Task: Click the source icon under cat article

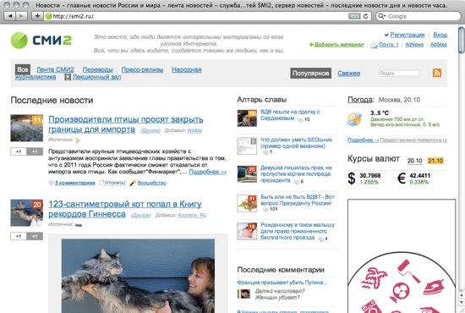Action: 79,225
